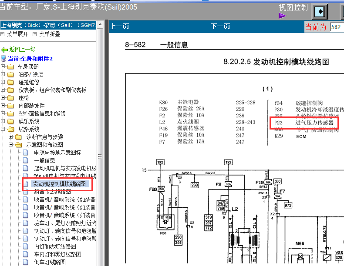Click the 一般信息 document icon
This screenshot has width=344, height=266.
coord(26,160)
